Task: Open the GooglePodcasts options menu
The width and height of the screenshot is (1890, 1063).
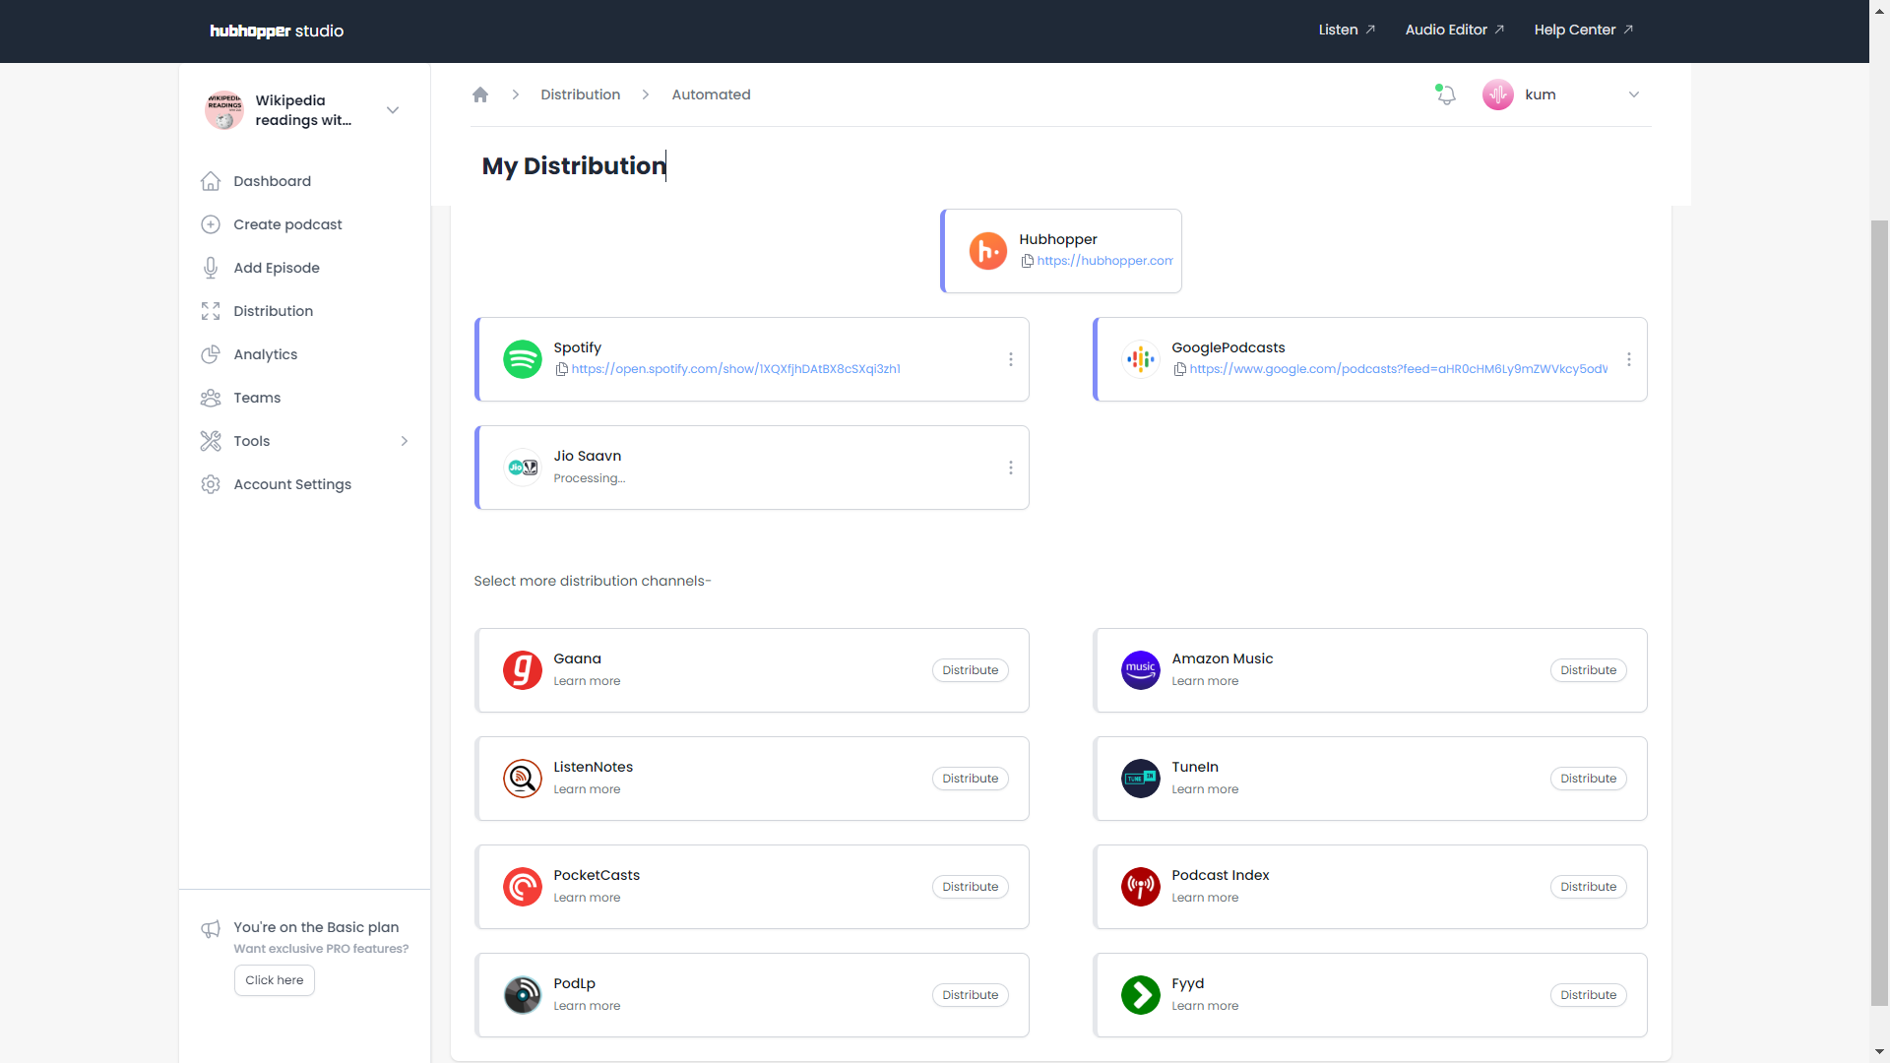Action: pos(1628,359)
